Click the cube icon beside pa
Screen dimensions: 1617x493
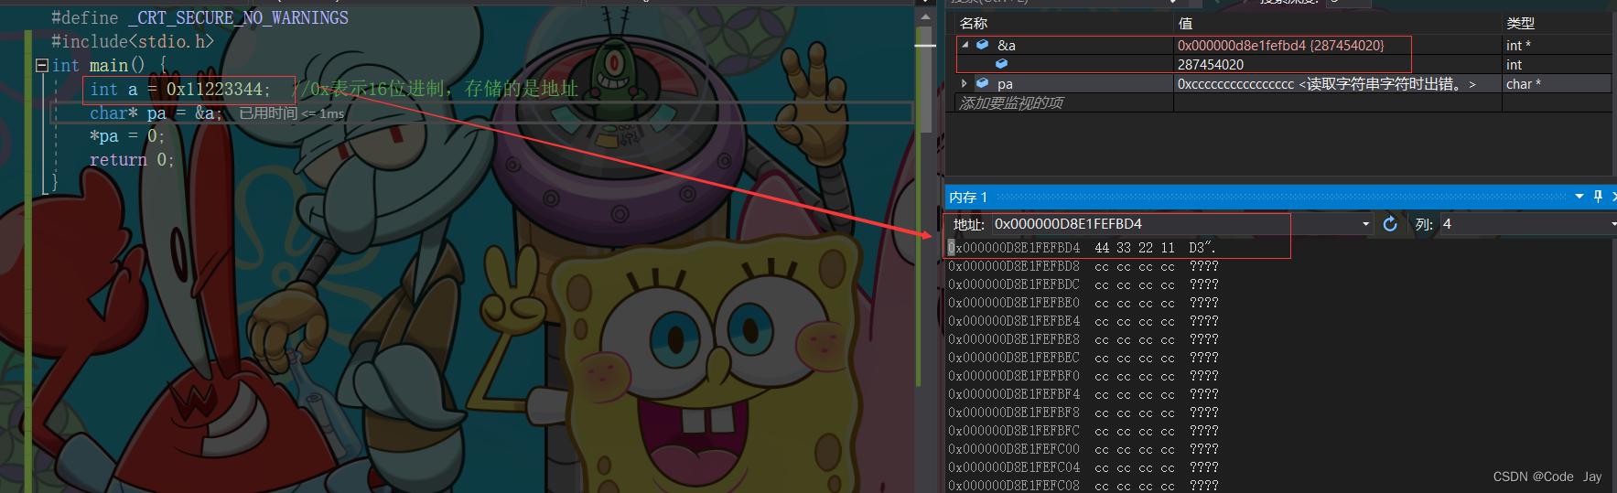pyautogui.click(x=983, y=83)
